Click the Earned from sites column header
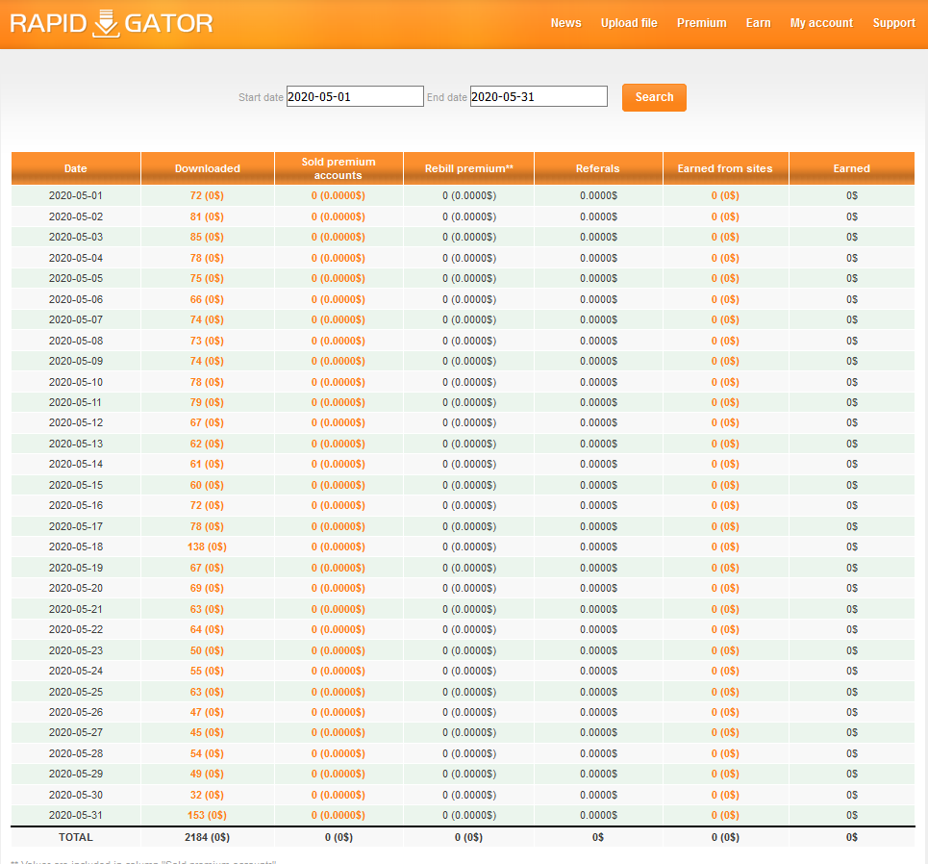 coord(725,168)
